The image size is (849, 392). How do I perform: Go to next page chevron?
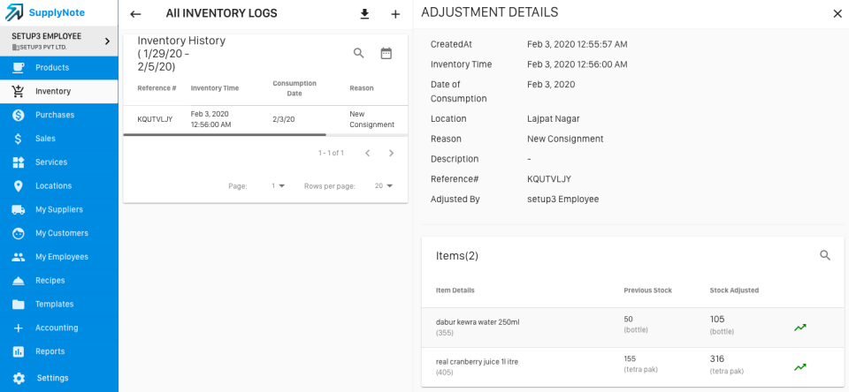[x=392, y=153]
